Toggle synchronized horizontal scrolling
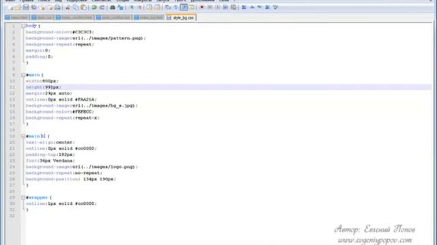 pos(157,7)
